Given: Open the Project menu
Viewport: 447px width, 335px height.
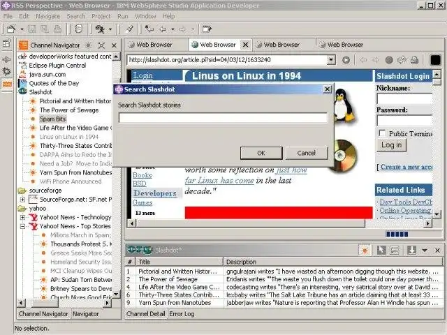Looking at the screenshot, I should (101, 16).
